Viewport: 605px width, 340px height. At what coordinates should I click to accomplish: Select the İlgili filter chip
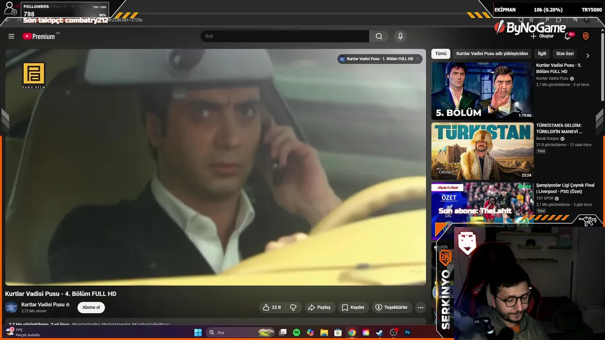coord(542,54)
